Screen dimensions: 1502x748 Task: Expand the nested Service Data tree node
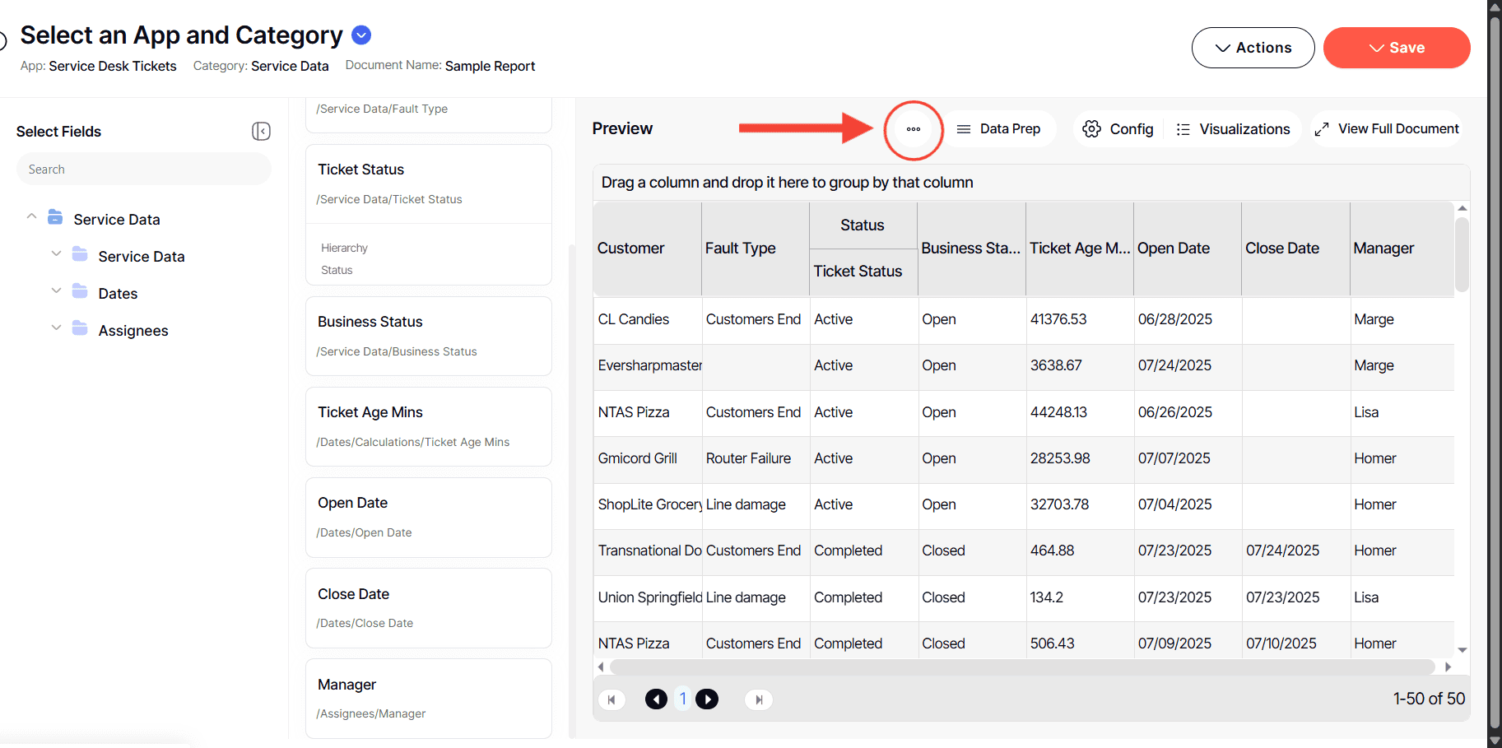click(56, 254)
